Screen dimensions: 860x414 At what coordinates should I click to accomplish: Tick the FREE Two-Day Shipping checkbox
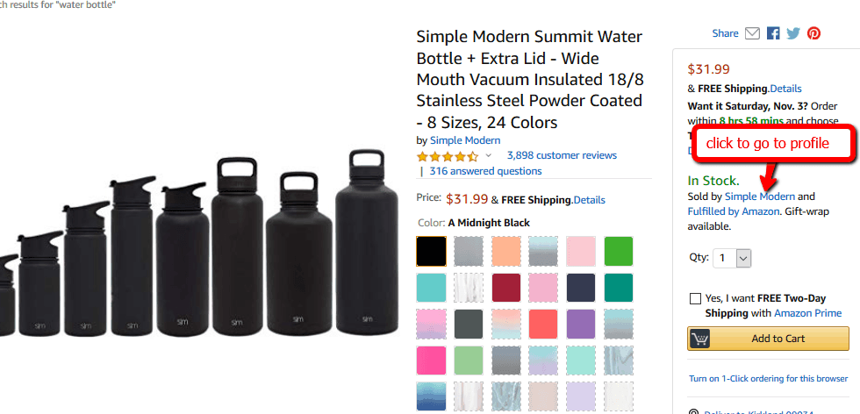click(x=696, y=299)
